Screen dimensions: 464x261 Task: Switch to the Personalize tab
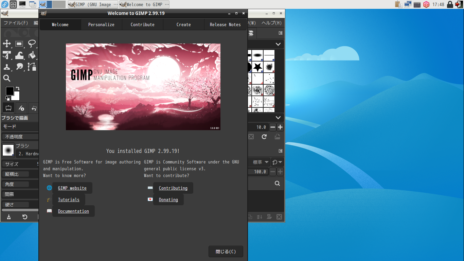101,24
